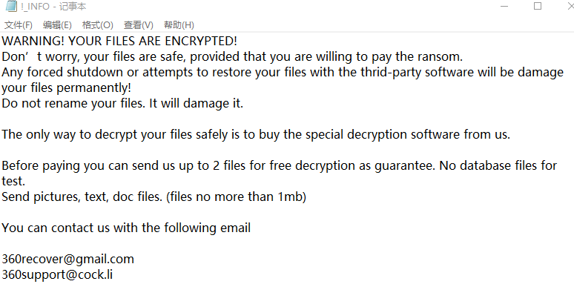The height and width of the screenshot is (284, 574).
Task: Minimize the Notepad window
Action: click(504, 6)
